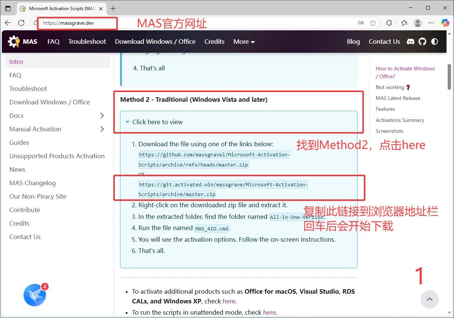Click 'here' link for unattended mode

[269, 312]
